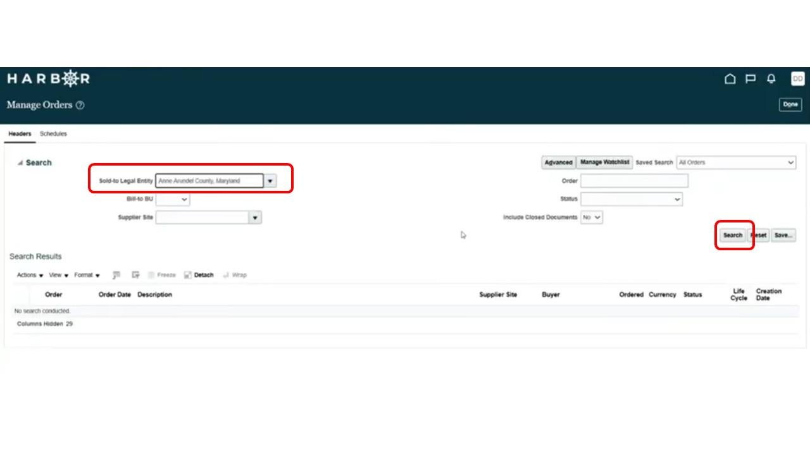Click the Status column header
The image size is (810, 455).
click(x=692, y=294)
